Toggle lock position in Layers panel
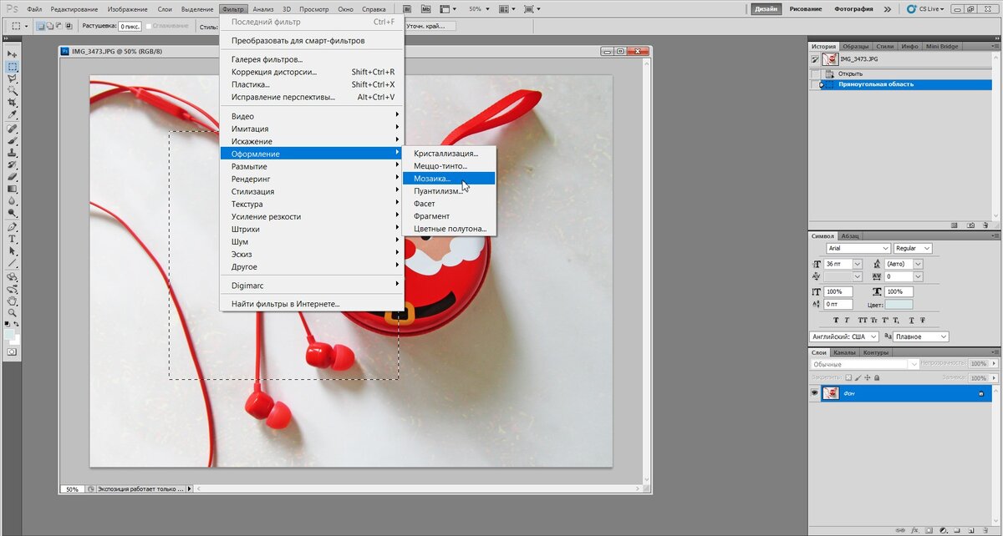The height and width of the screenshot is (536, 1003). [x=868, y=377]
